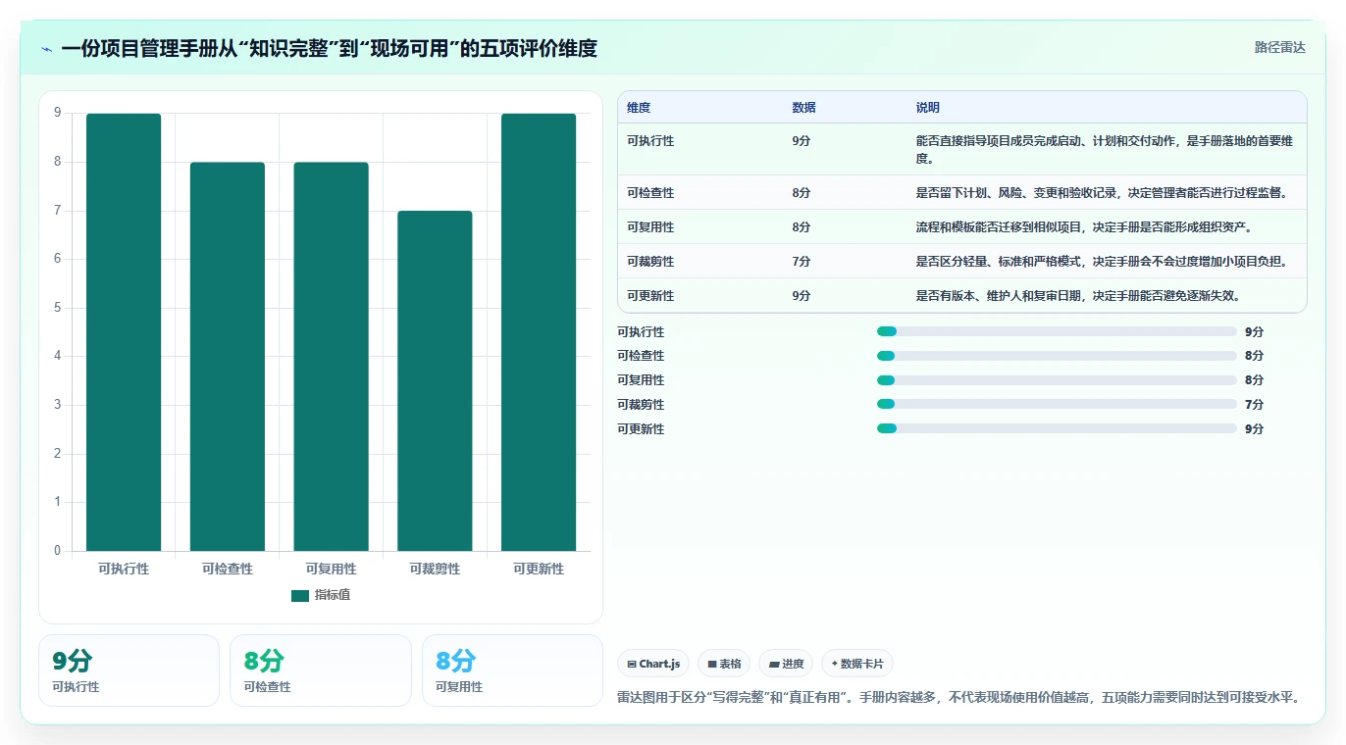Viewport: 1346px width, 745px height.
Task: Click the 可检查性 progress bar
Action: 1057,356
